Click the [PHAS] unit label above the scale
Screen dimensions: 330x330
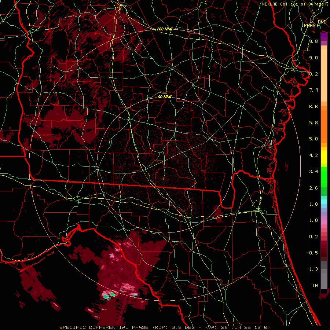pyautogui.click(x=310, y=25)
